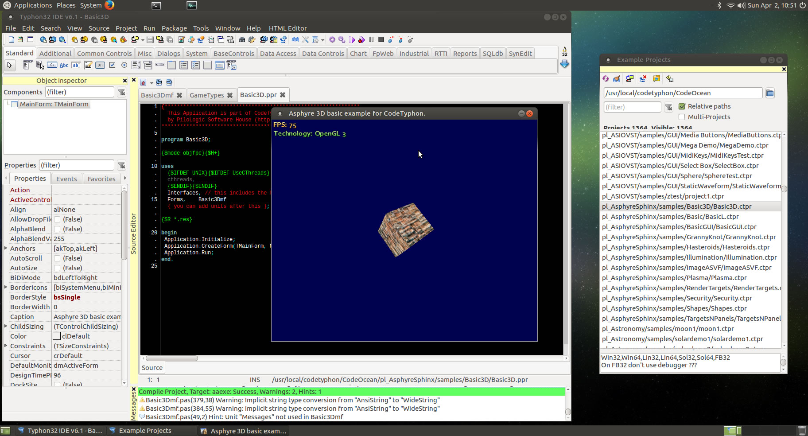Click the Components filter input field
Screen dimensions: 808x436
pyautogui.click(x=80, y=92)
